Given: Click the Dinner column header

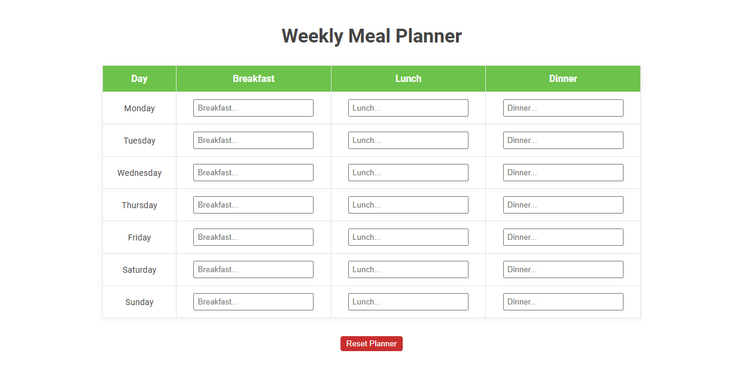Looking at the screenshot, I should [563, 78].
